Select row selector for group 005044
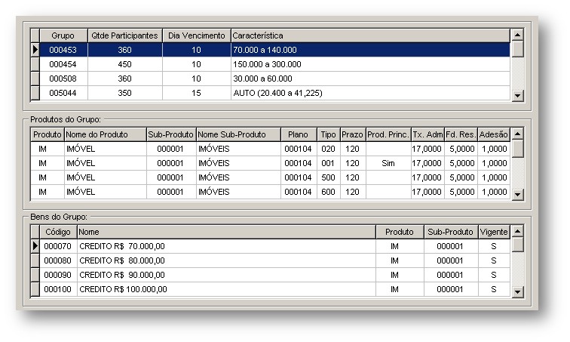Image resolution: width=570 pixels, height=342 pixels. click(35, 93)
